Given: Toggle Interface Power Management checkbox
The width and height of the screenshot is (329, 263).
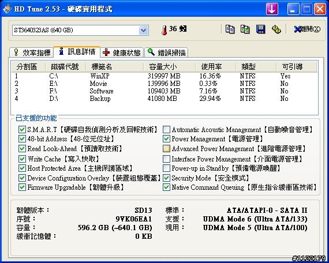Looking at the screenshot, I should [x=166, y=159].
